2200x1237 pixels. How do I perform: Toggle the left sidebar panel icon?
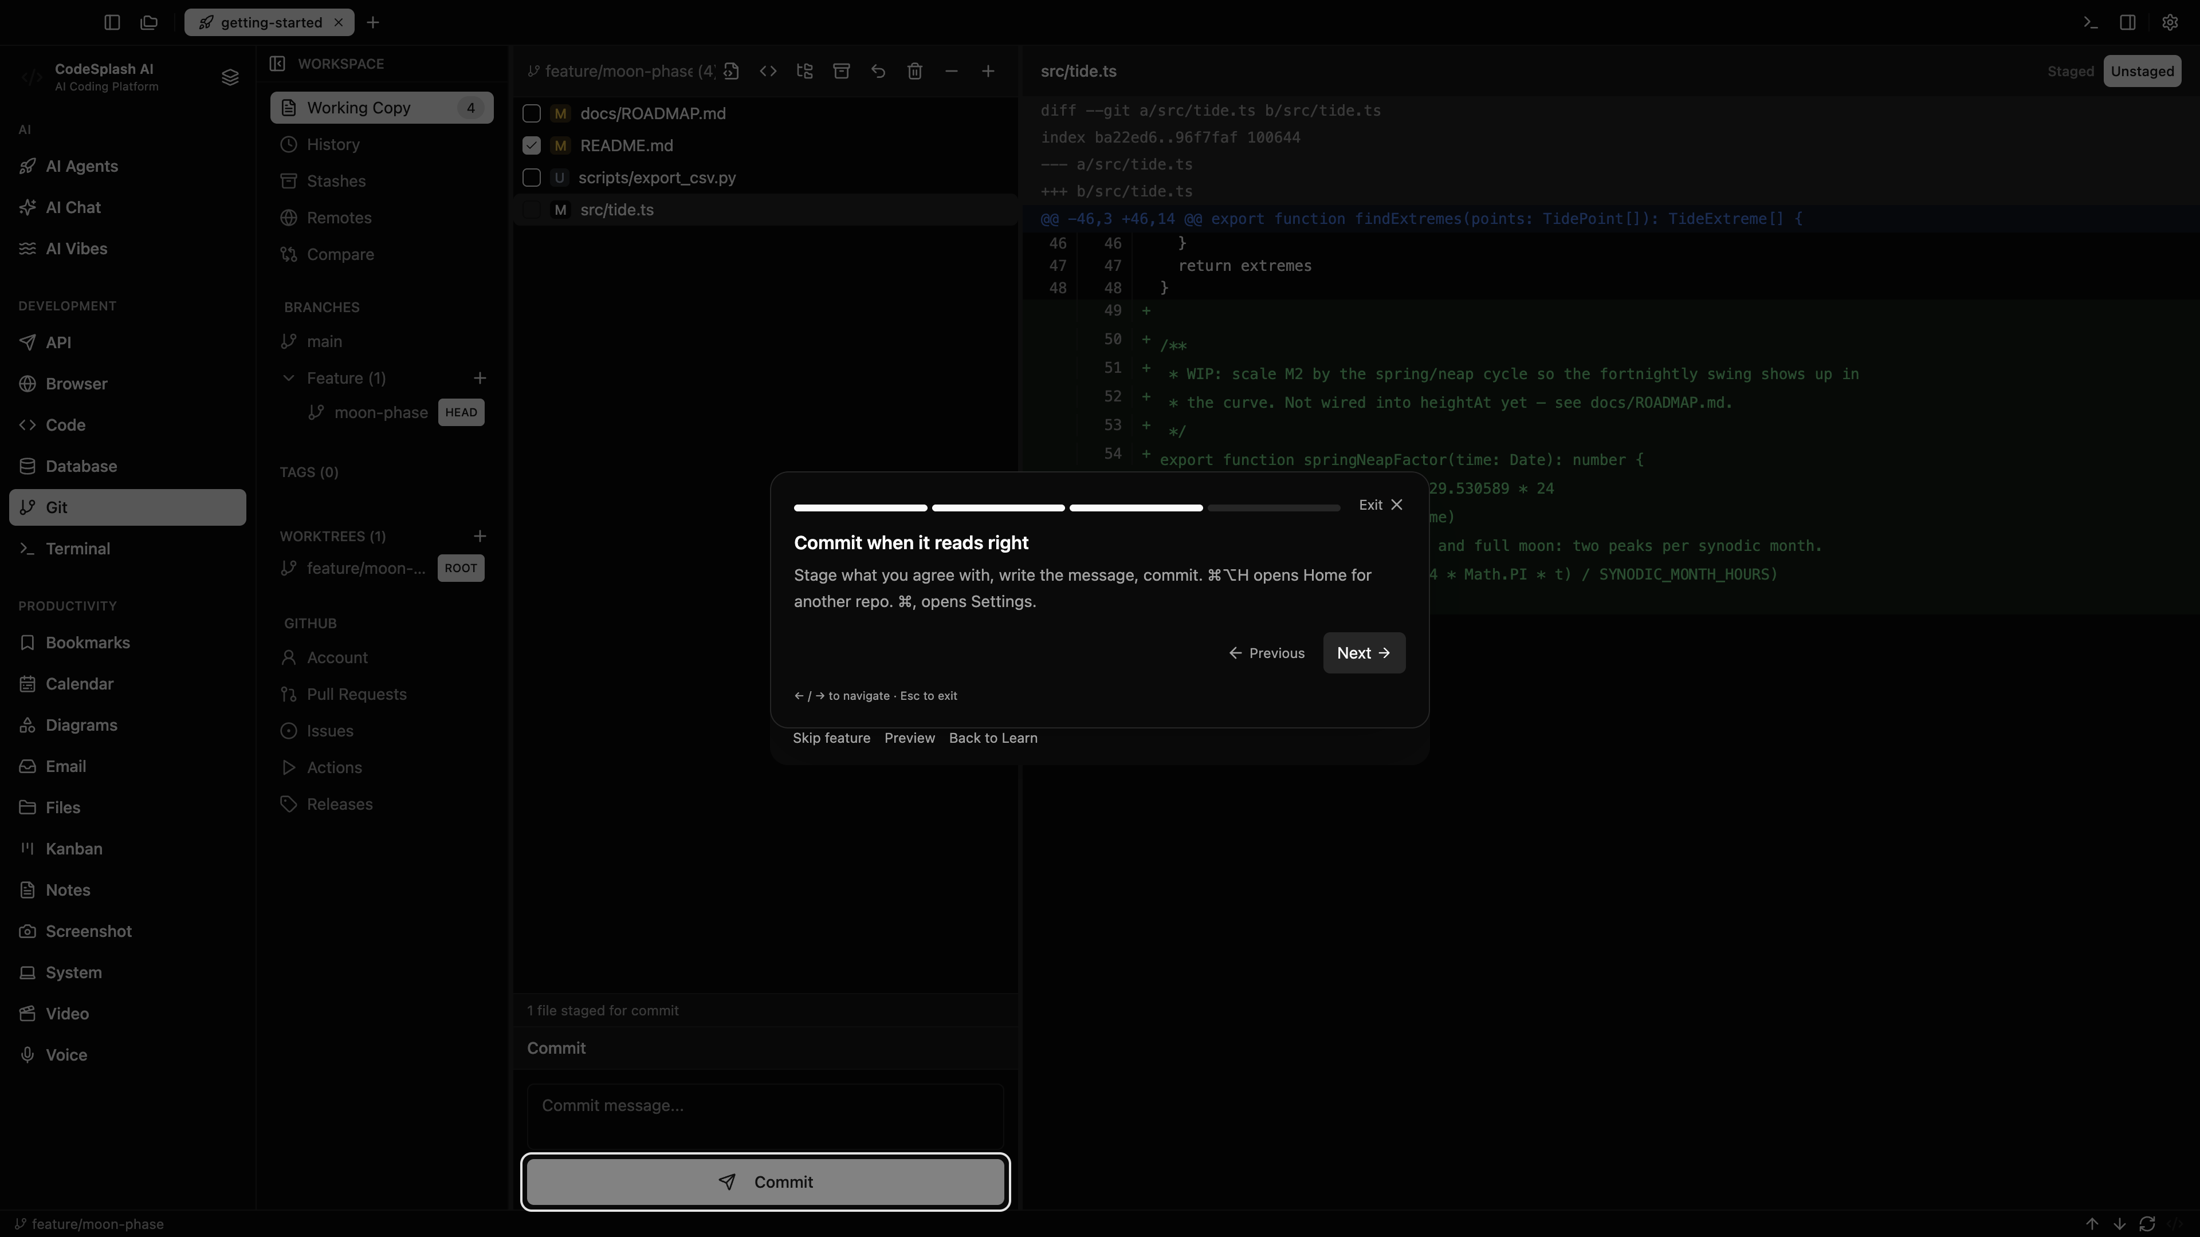coord(112,22)
